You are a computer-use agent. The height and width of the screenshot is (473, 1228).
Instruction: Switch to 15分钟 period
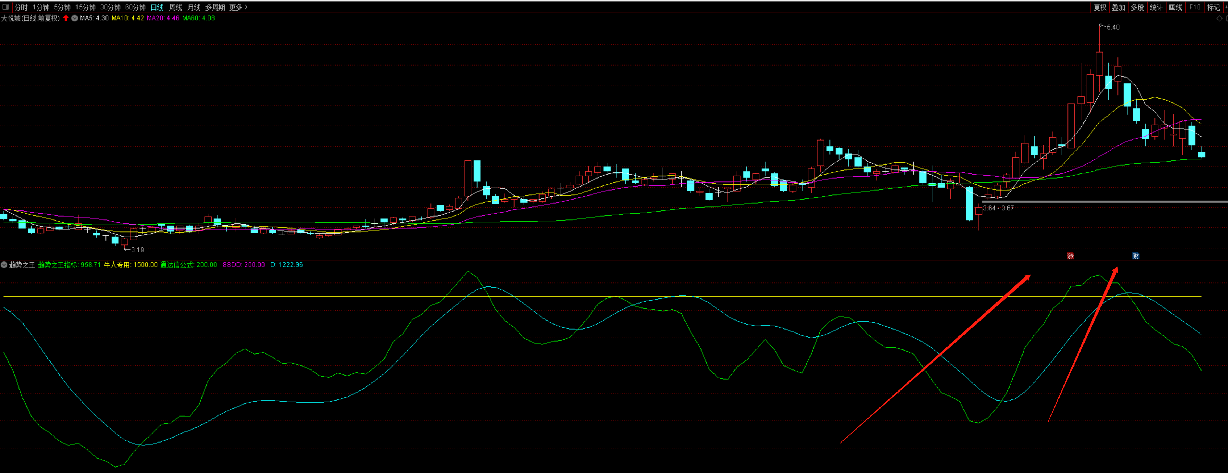(85, 7)
